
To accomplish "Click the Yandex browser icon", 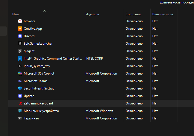I will [20, 21].
